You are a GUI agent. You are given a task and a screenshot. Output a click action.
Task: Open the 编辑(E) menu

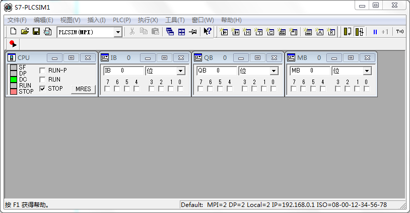43,20
